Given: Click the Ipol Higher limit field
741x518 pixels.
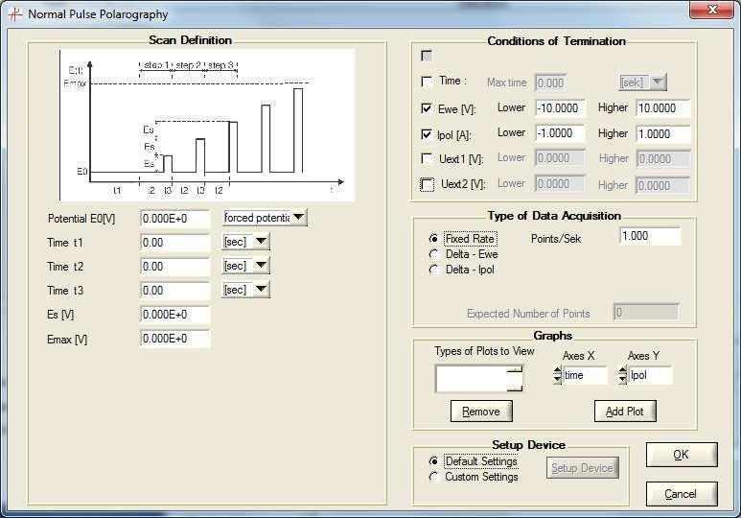Looking at the screenshot, I should click(663, 134).
